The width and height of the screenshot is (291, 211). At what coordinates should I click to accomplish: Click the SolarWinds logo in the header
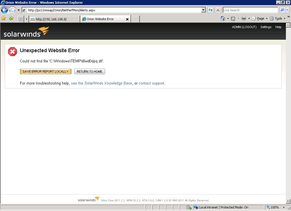(26, 32)
